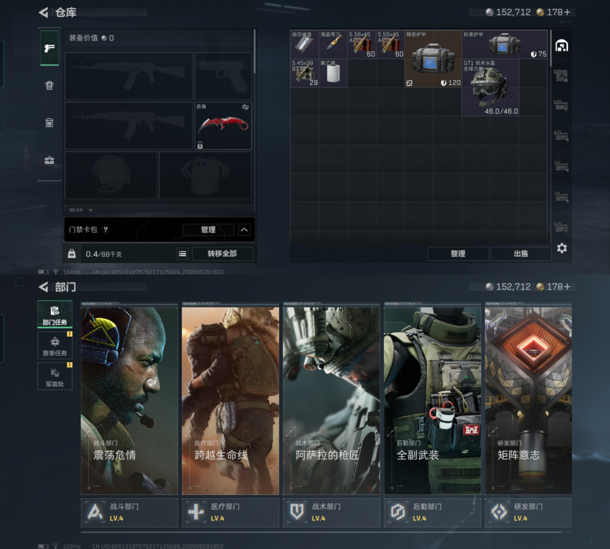Viewport: 610px width, 549px height.
Task: Select the empty body armor equipment slot
Action: pyautogui.click(x=205, y=175)
